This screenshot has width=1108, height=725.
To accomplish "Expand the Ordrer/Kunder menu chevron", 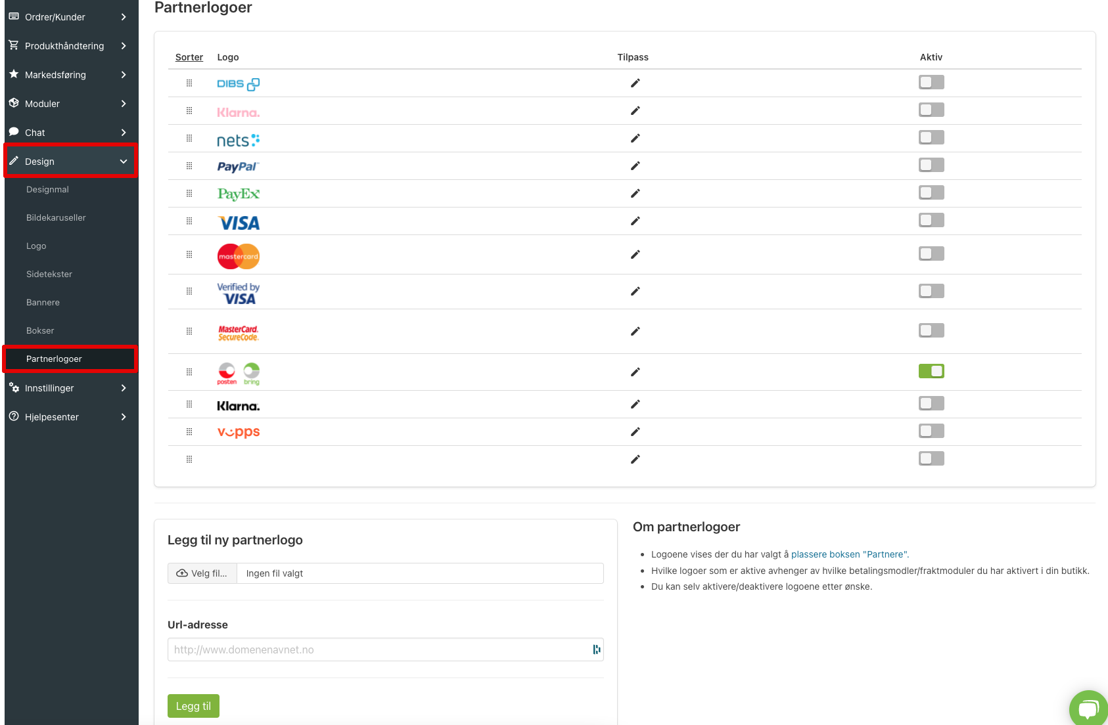I will (124, 17).
